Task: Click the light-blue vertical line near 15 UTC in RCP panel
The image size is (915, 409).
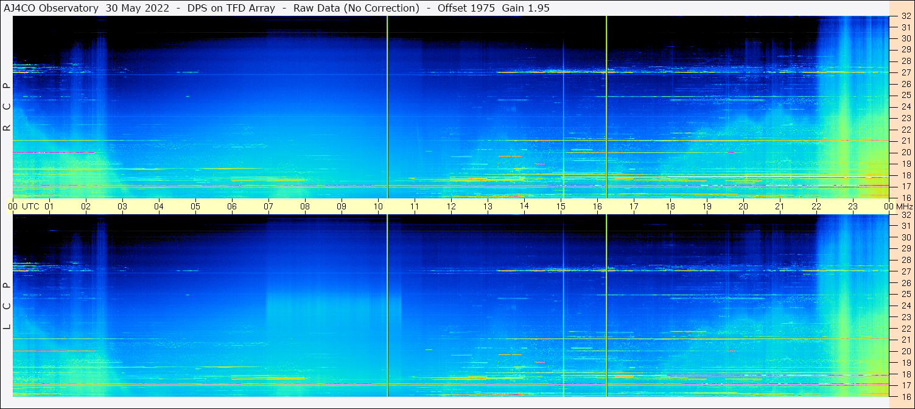Action: [564, 119]
